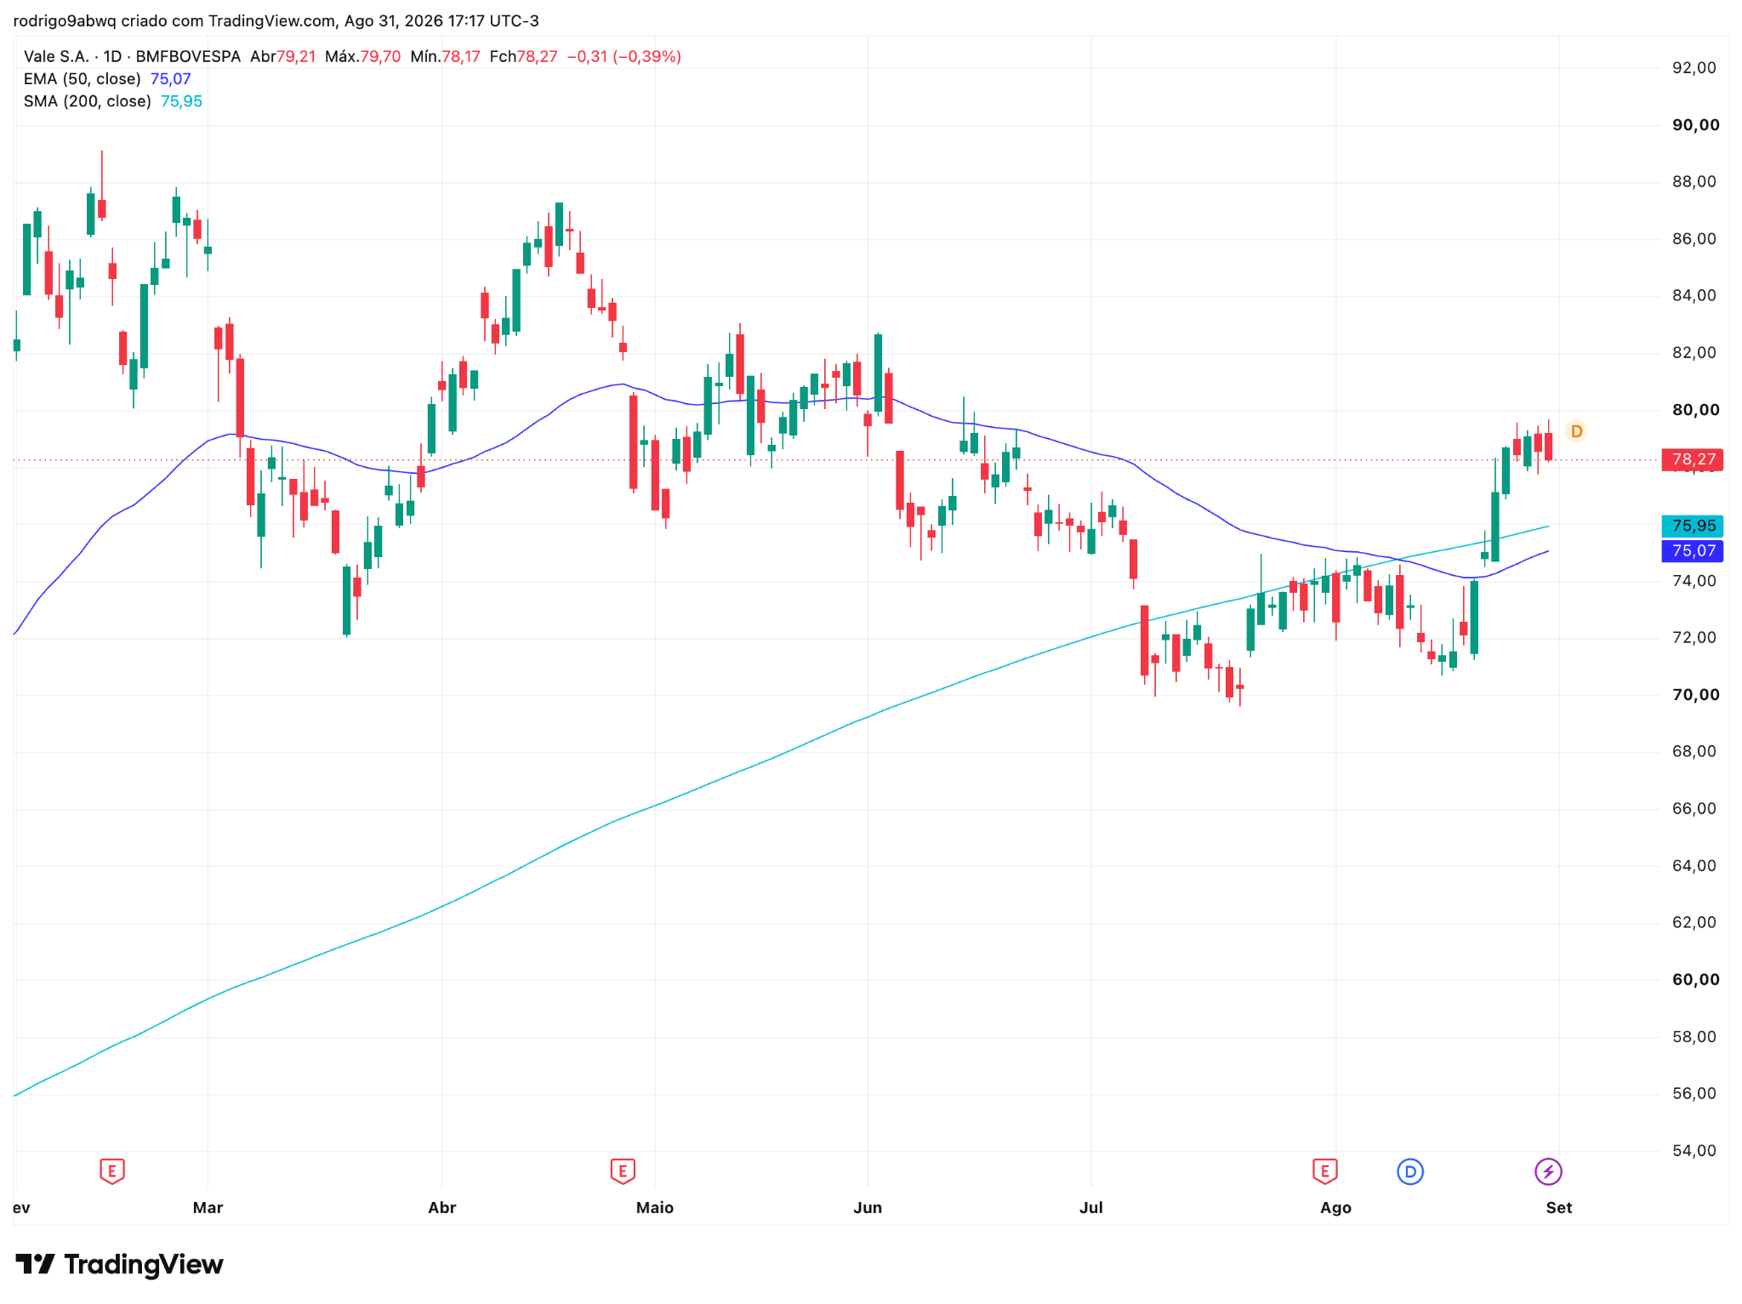Click the EMA value 75,07 in legend
1742x1304 pixels.
point(170,79)
